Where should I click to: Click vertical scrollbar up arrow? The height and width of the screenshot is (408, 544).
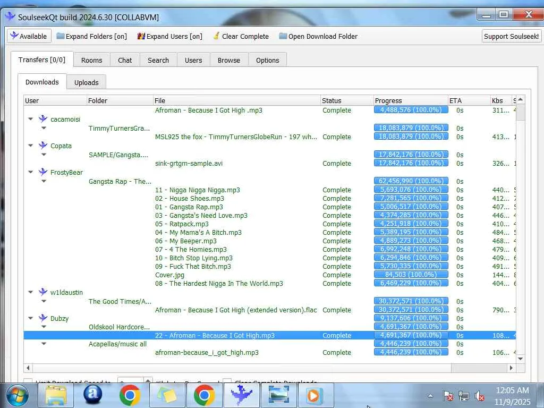[521, 99]
